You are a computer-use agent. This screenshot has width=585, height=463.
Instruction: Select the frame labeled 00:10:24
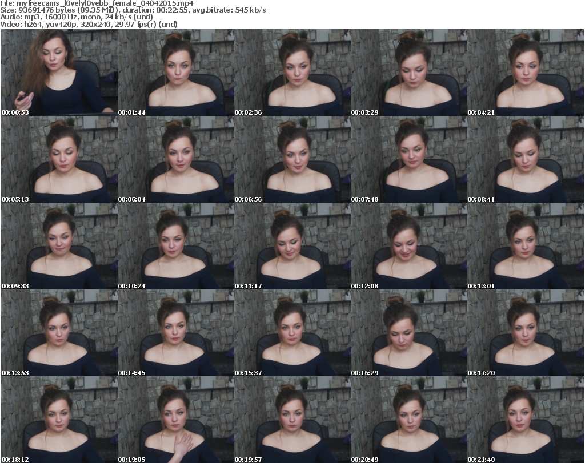coord(175,247)
